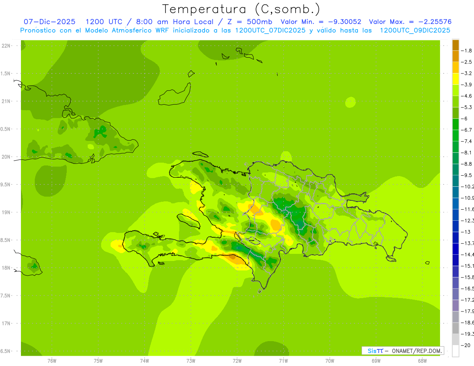Click the '1200 UTC / 8:00 am Hora Local' text
This screenshot has width=474, height=366.
149,22
